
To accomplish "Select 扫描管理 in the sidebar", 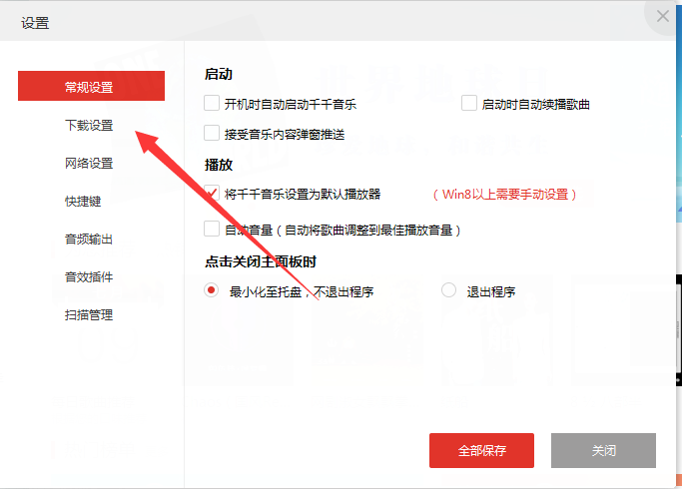I will [x=89, y=314].
